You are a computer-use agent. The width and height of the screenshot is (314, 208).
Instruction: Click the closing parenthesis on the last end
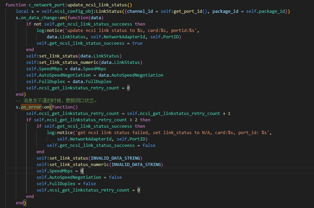click(x=25, y=203)
